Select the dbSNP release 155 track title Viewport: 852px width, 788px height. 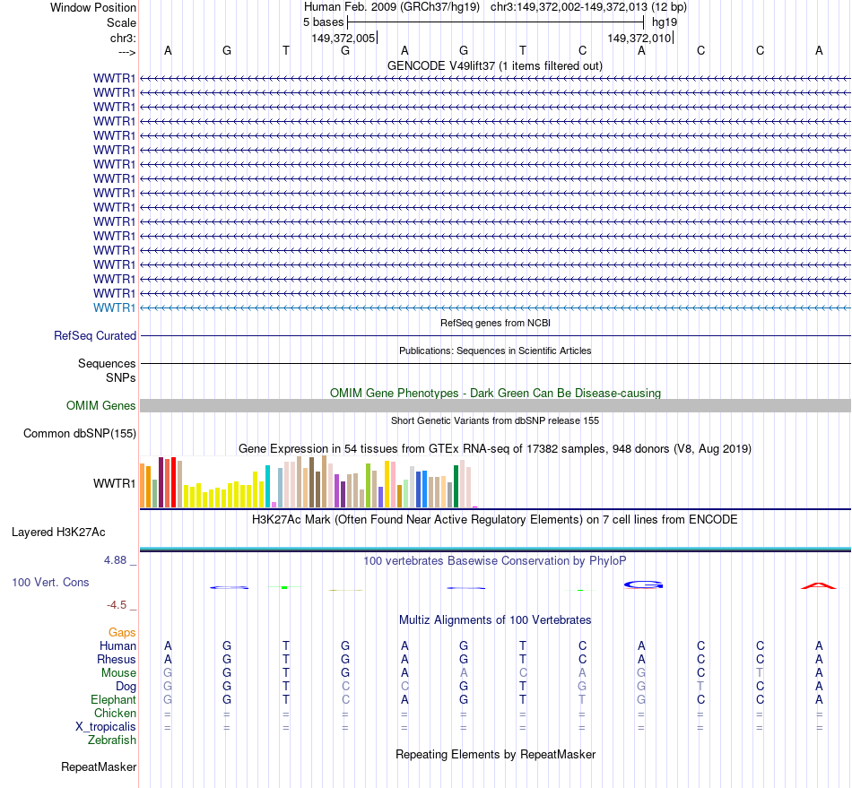coord(495,420)
